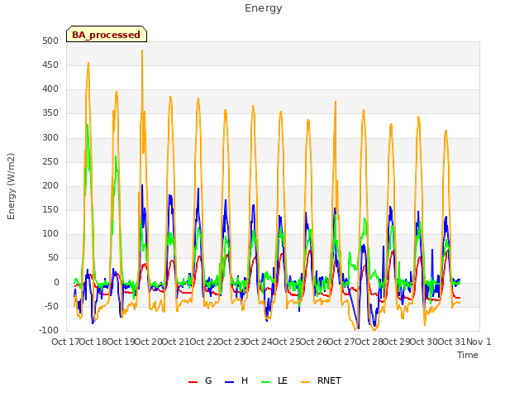Click the red G legend color marker
This screenshot has width=529, height=397.
(x=193, y=382)
